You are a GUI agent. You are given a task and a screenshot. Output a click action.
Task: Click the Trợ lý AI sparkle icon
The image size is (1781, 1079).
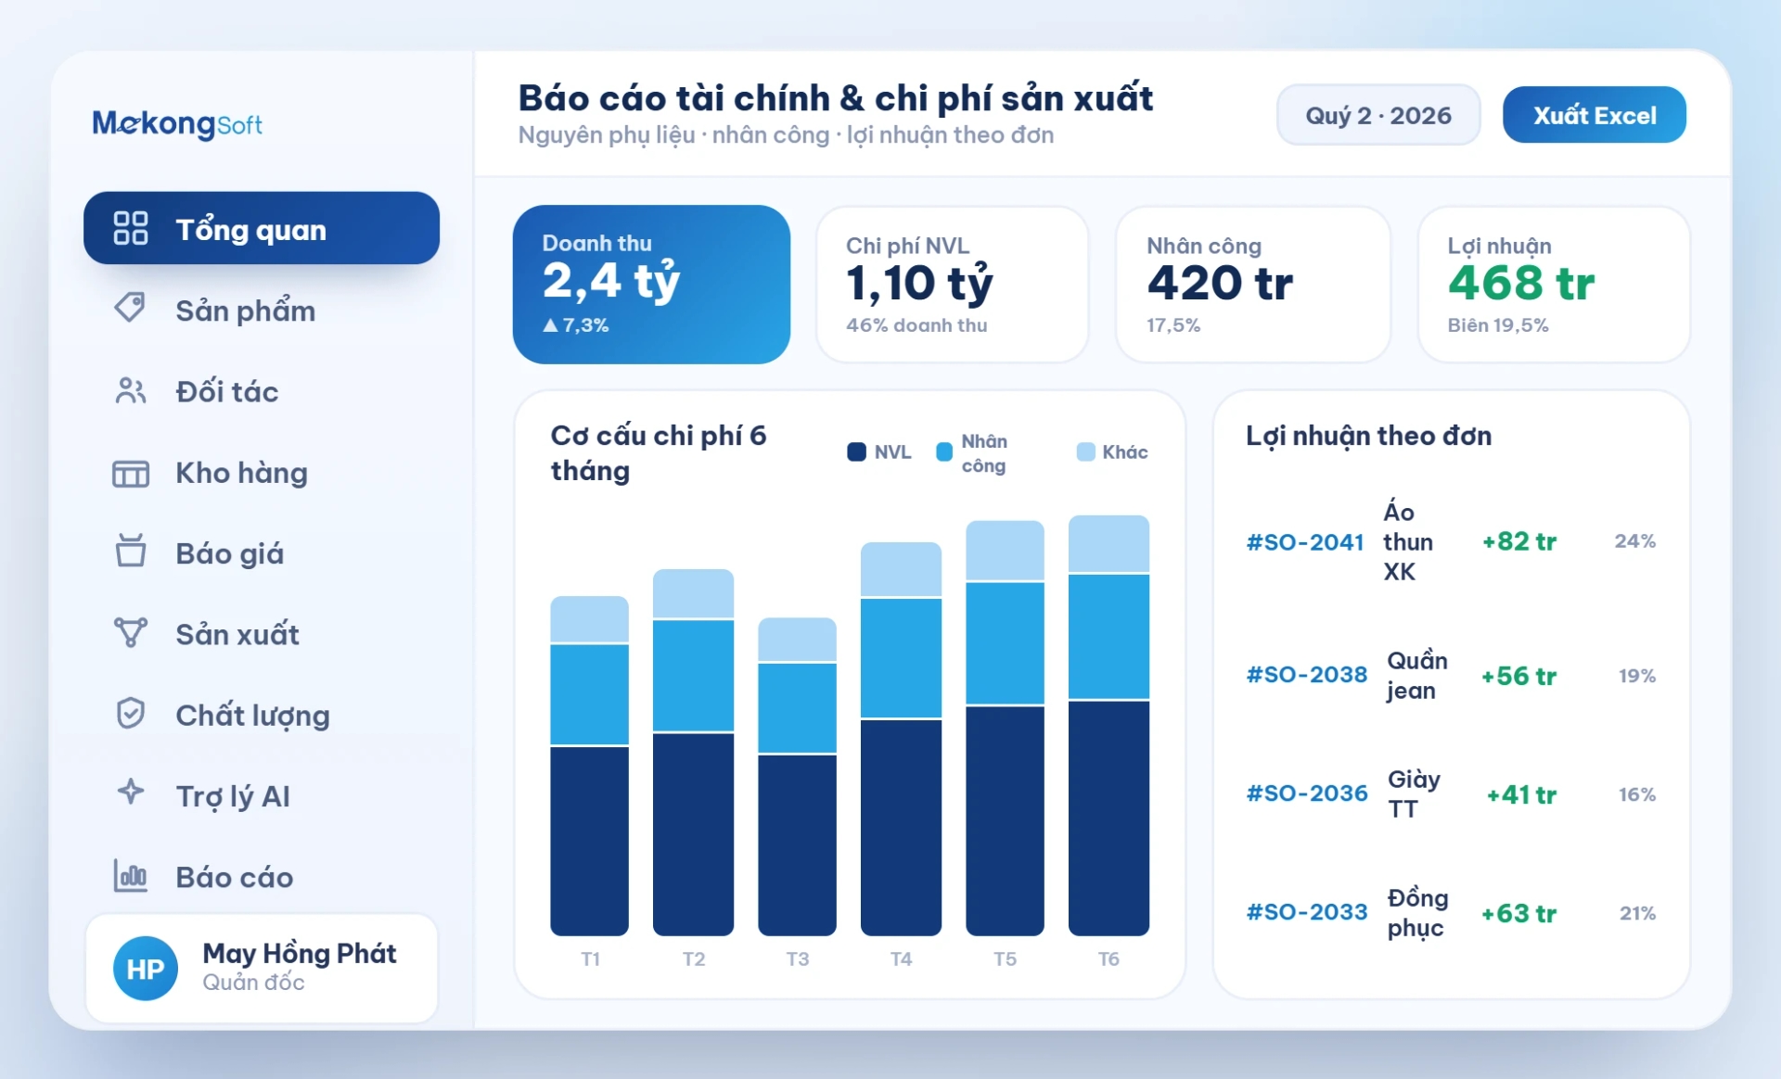(x=131, y=793)
